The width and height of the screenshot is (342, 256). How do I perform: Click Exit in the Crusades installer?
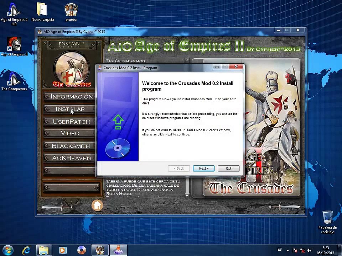(x=229, y=168)
